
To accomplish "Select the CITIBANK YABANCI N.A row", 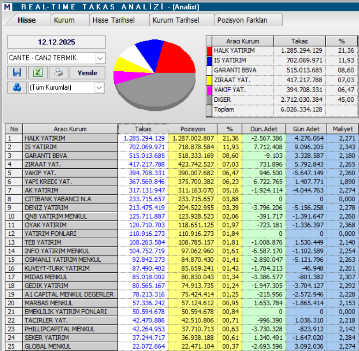I will (x=182, y=199).
